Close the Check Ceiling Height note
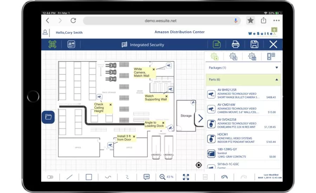The height and width of the screenshot is (193, 316). pos(111,105)
